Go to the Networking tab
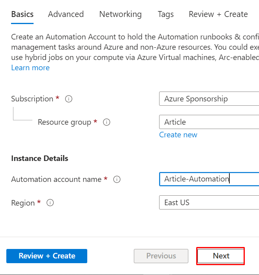 (x=120, y=14)
